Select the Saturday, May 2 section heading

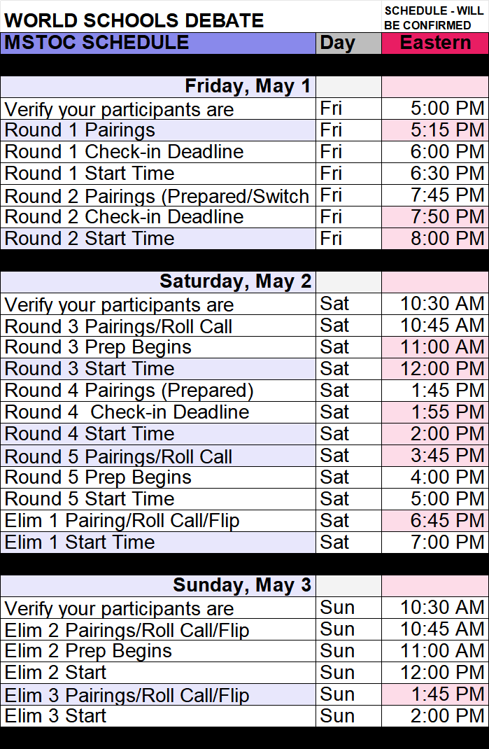pyautogui.click(x=235, y=281)
